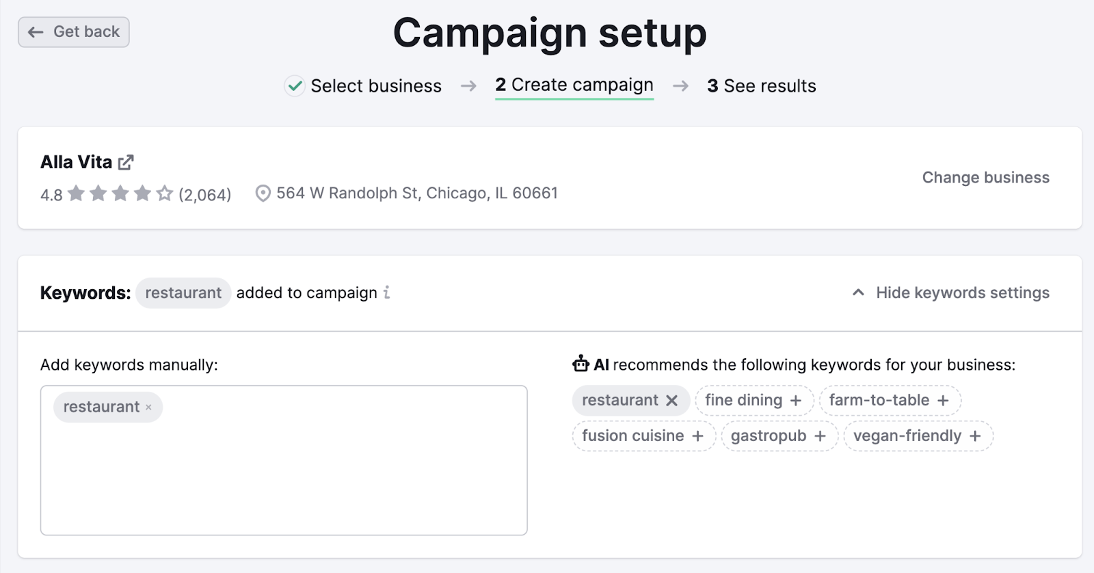Screen dimensions: 1094x573
Task: Click the fifth star in the rating display
Action: tap(163, 194)
